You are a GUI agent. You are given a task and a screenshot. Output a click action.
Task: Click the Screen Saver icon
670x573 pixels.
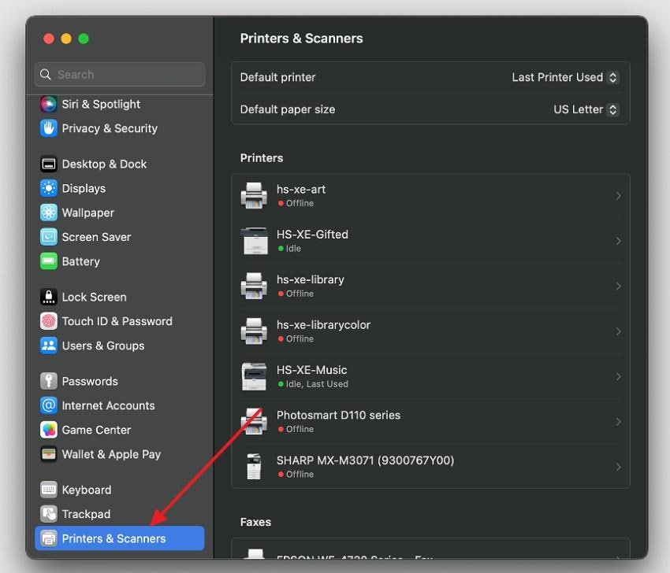point(48,237)
